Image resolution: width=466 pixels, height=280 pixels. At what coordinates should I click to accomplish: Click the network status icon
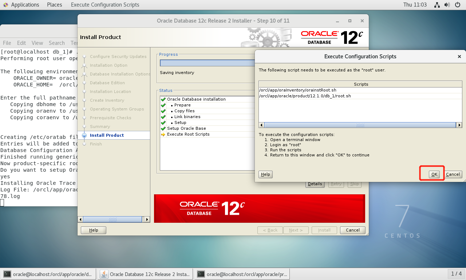click(x=437, y=5)
